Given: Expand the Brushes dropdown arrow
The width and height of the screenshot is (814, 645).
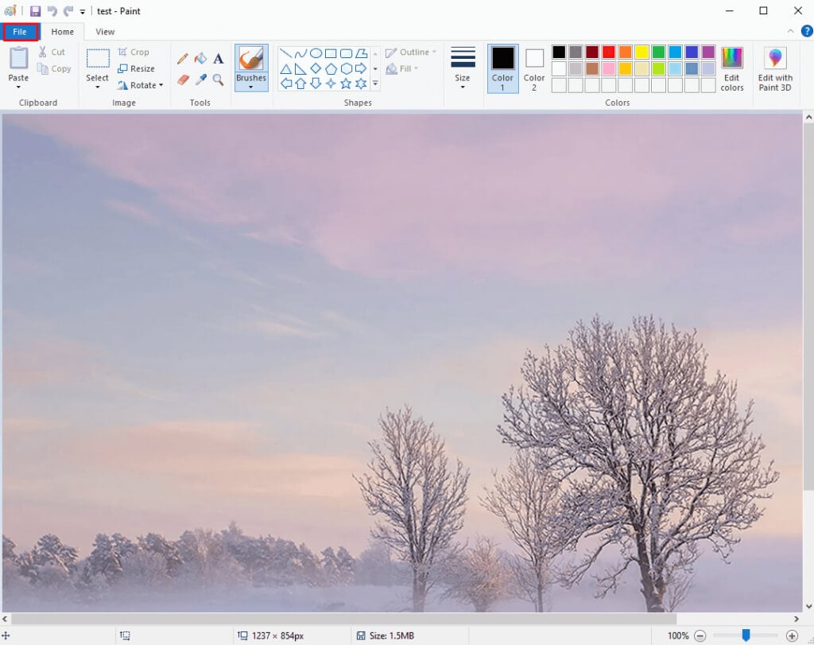Looking at the screenshot, I should (x=251, y=87).
